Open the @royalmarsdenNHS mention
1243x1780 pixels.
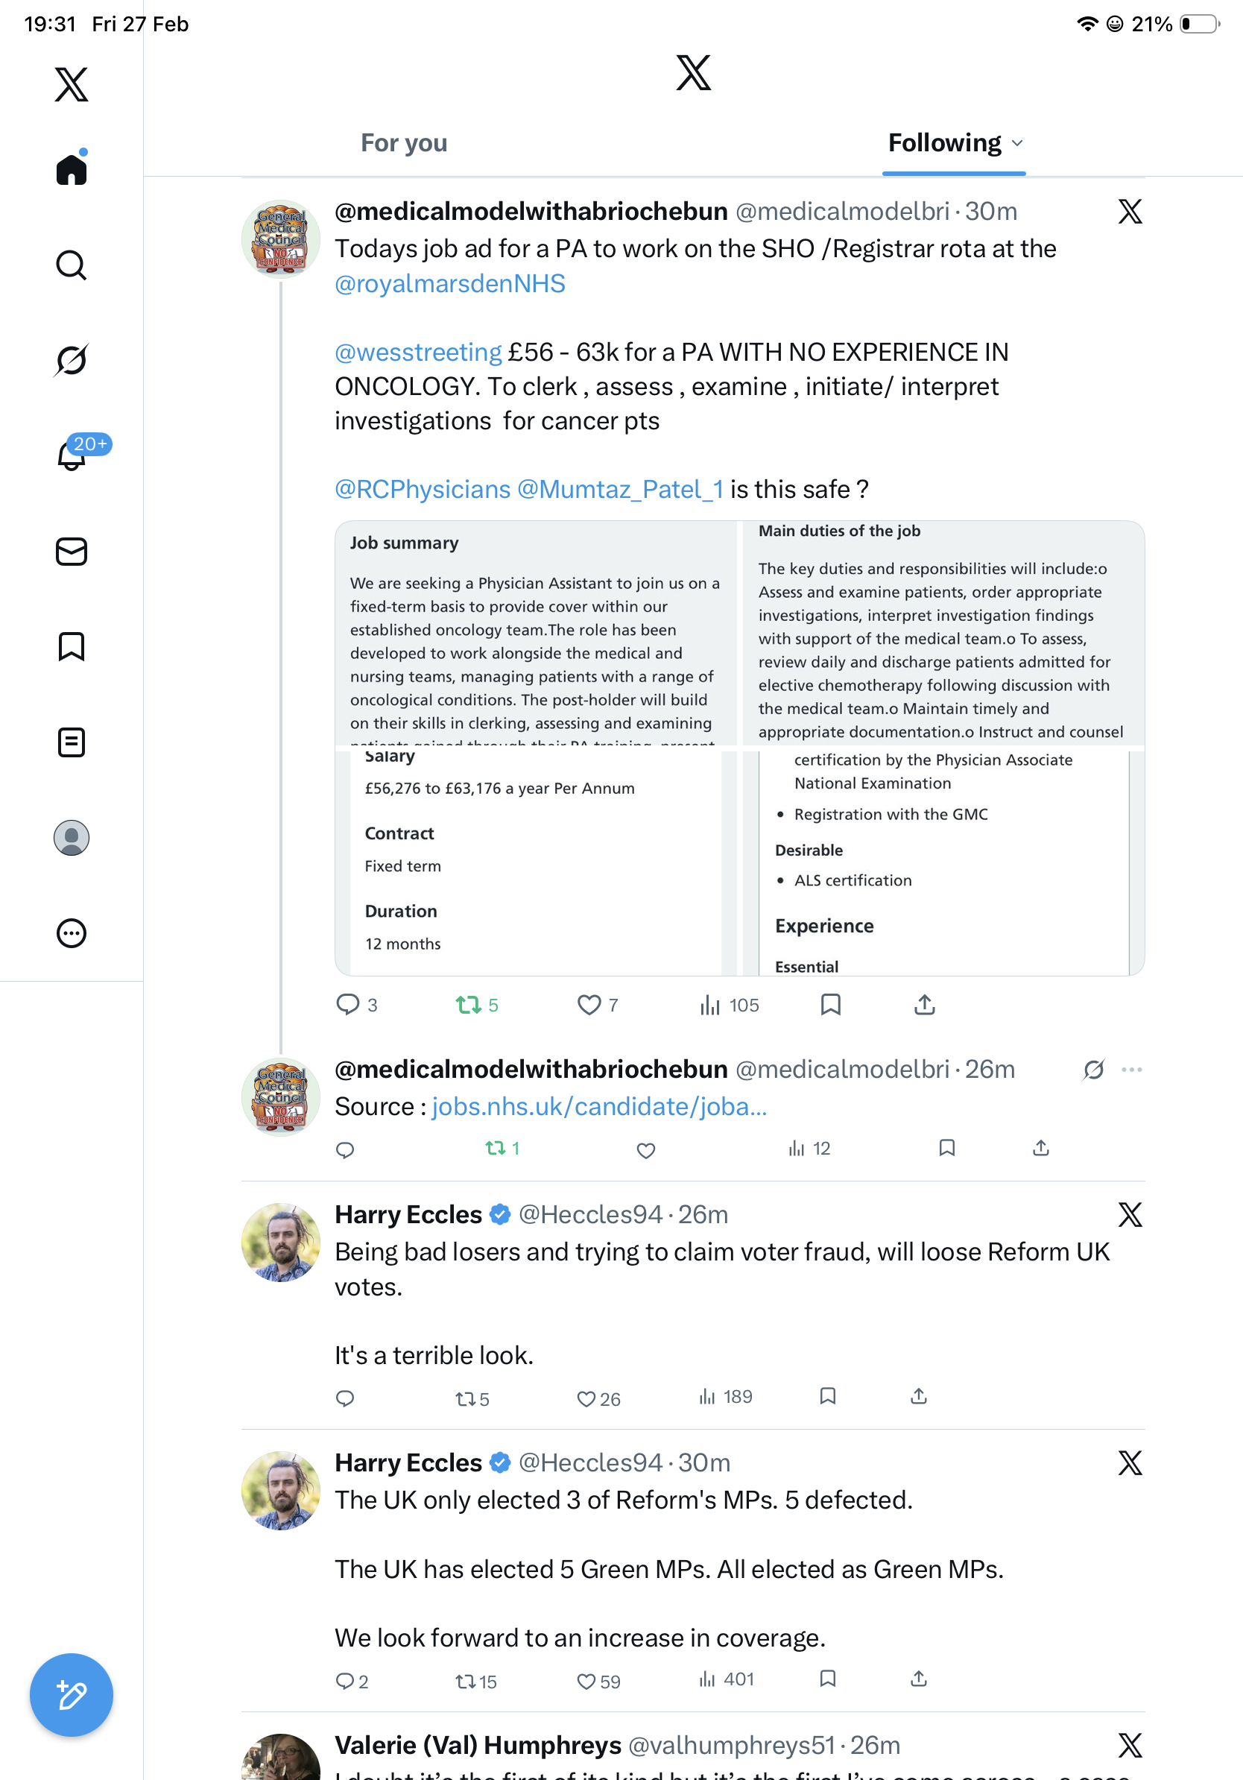tap(449, 284)
